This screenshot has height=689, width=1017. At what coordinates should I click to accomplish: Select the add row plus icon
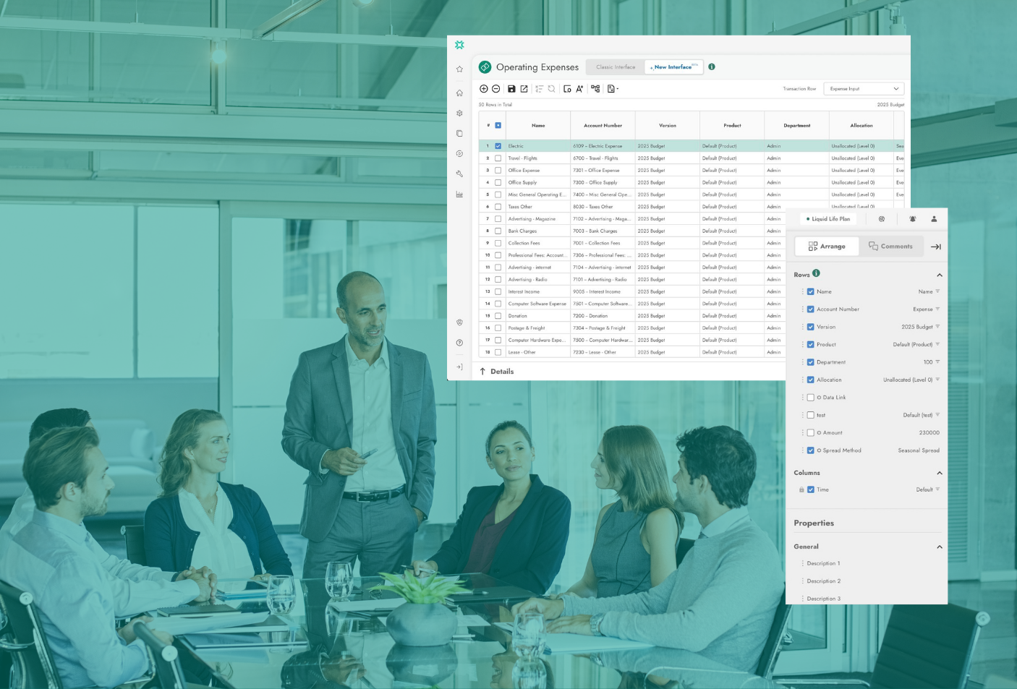tap(483, 88)
